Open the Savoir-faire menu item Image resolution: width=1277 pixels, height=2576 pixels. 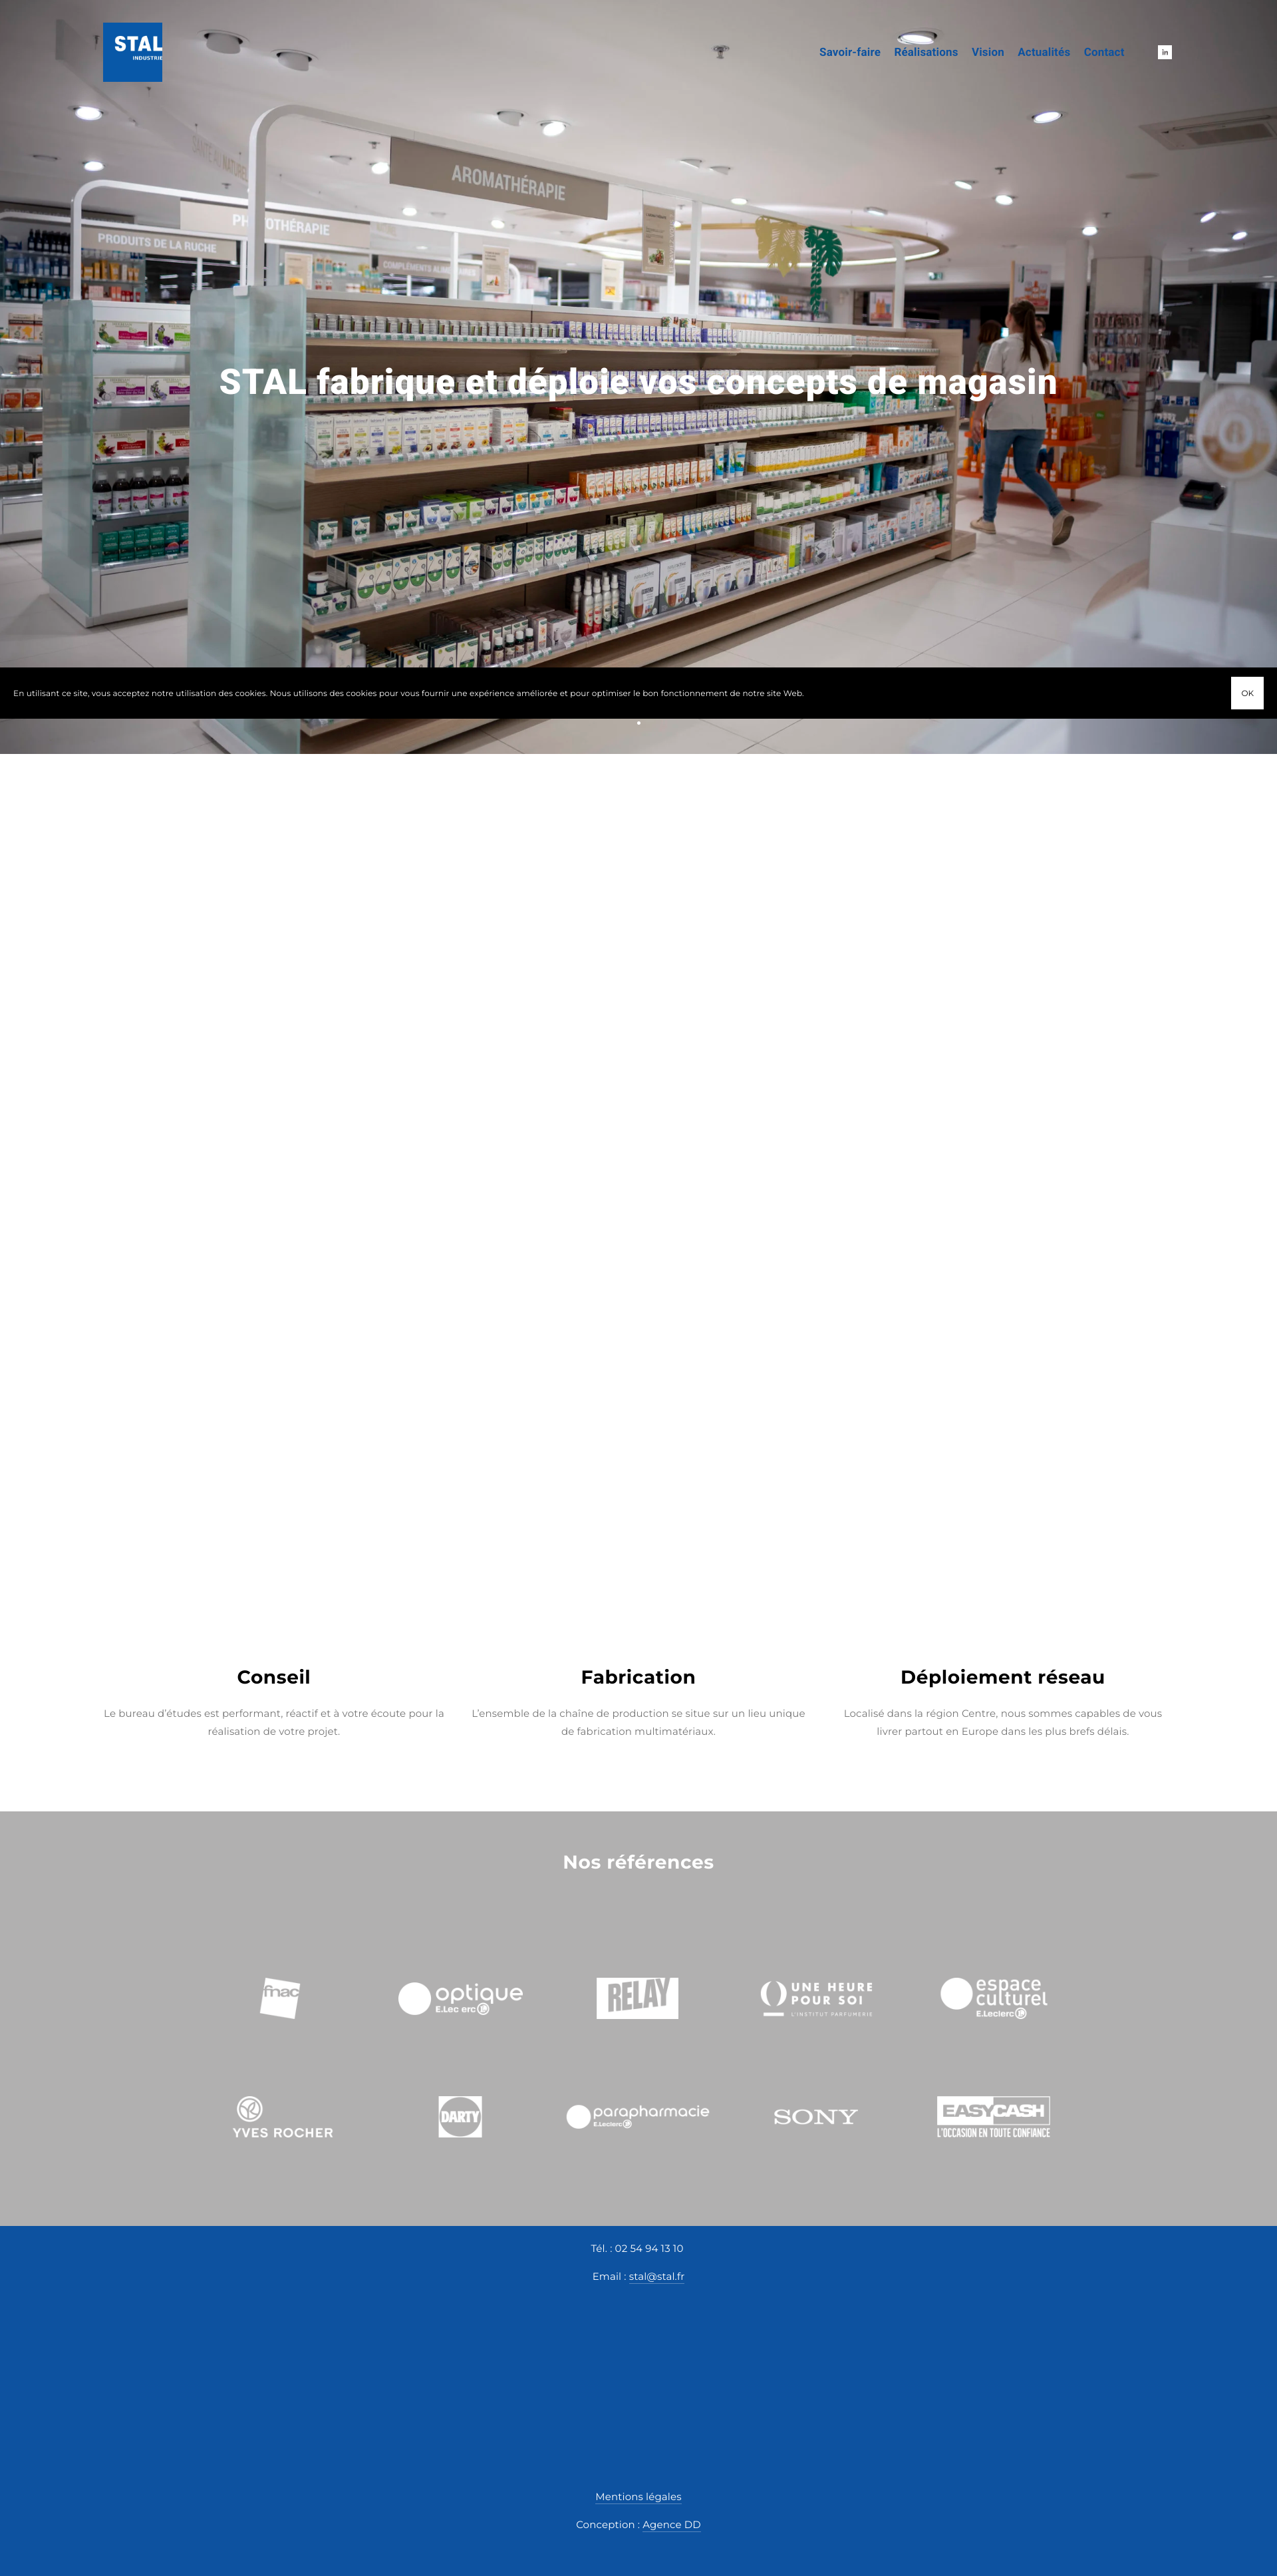click(849, 52)
